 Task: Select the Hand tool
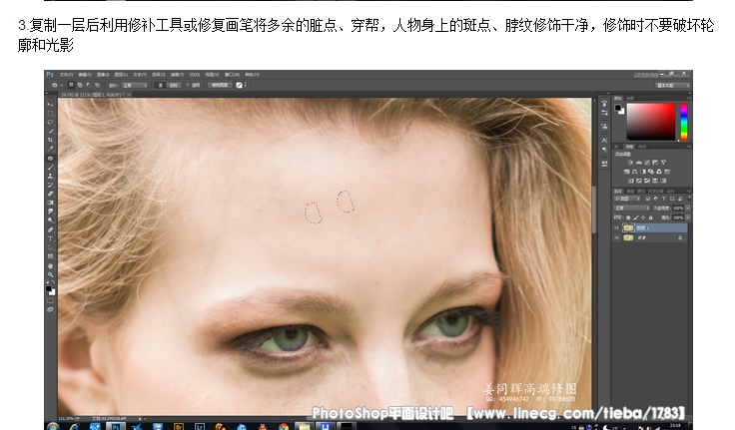(50, 265)
